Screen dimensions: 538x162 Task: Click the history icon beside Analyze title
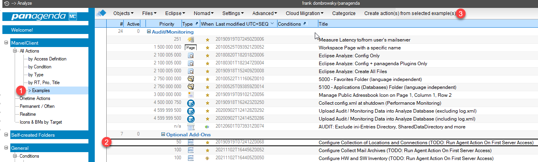point(6,3)
